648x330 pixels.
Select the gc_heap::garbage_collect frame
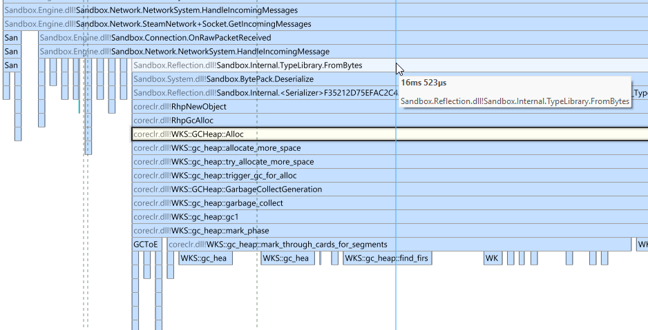pyautogui.click(x=390, y=203)
